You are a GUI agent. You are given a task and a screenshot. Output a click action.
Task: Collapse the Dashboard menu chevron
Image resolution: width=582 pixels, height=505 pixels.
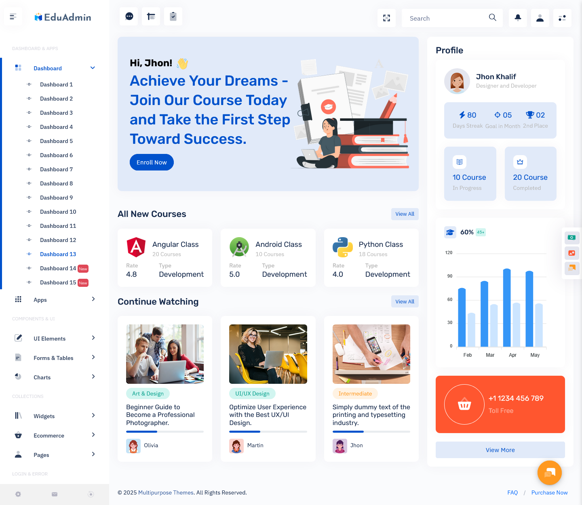(93, 68)
